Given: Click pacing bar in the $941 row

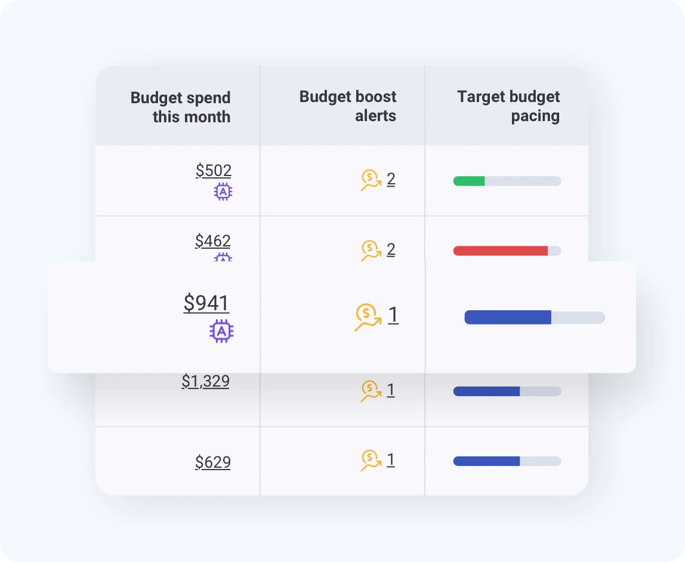Looking at the screenshot, I should pyautogui.click(x=534, y=317).
